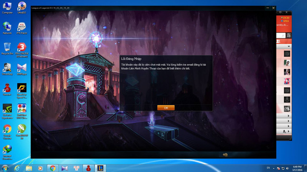The width and height of the screenshot is (307, 172).
Task: Switch to League of Legends taskbar button
Action: tap(100, 168)
